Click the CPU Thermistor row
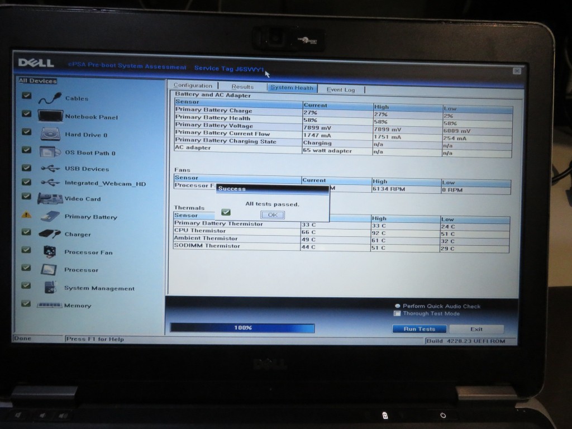This screenshot has height=429, width=572. [341, 232]
